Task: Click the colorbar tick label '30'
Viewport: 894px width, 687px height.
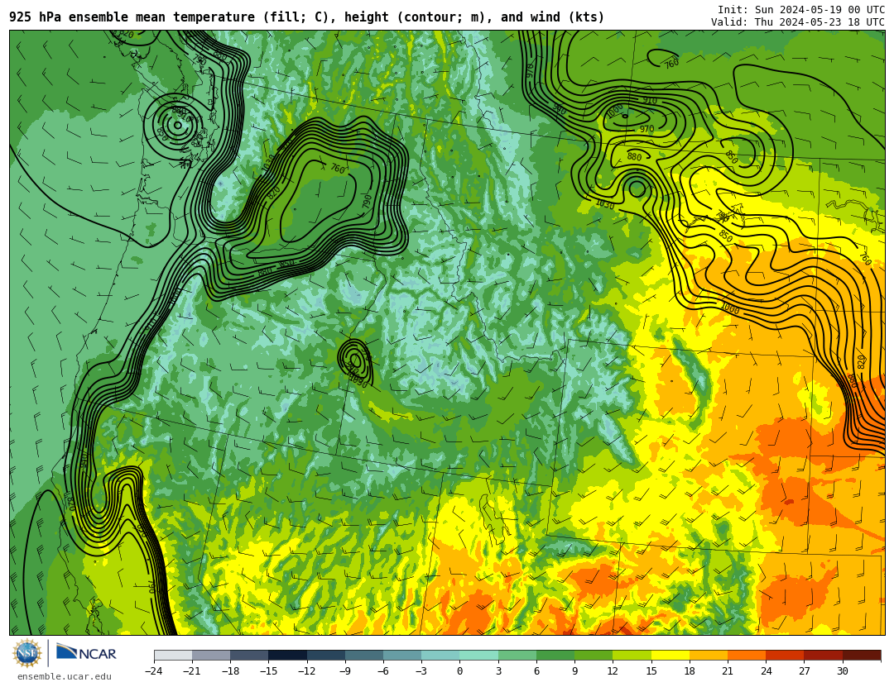Action: (x=842, y=671)
